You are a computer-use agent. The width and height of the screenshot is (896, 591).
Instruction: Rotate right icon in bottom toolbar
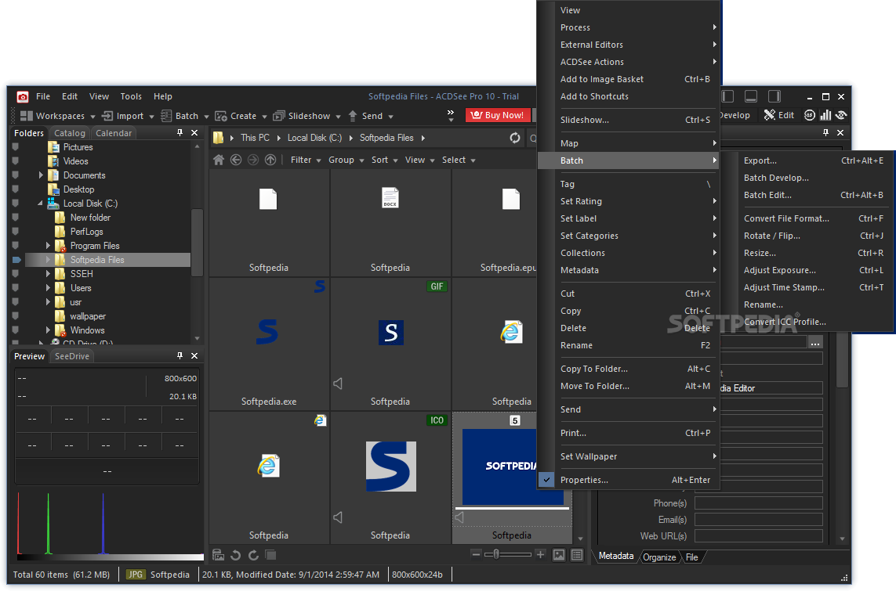(253, 554)
